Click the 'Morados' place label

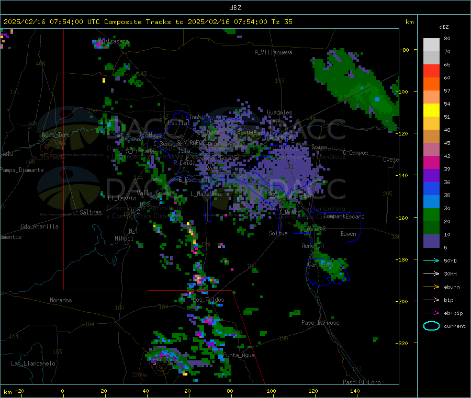(61, 300)
